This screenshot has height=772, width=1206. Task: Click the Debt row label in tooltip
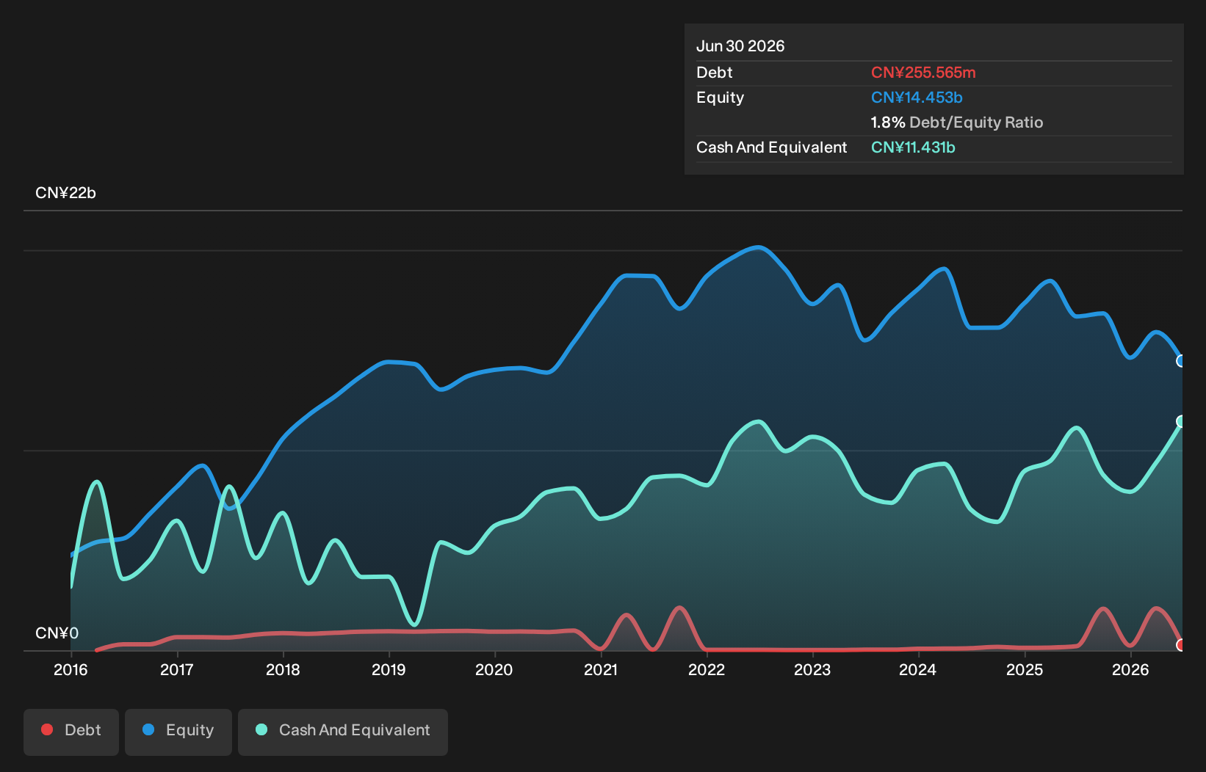(715, 73)
